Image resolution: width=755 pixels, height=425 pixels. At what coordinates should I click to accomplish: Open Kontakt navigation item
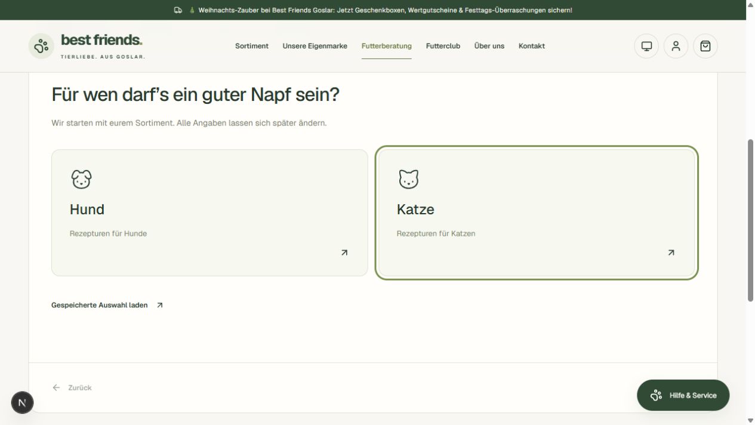[532, 46]
